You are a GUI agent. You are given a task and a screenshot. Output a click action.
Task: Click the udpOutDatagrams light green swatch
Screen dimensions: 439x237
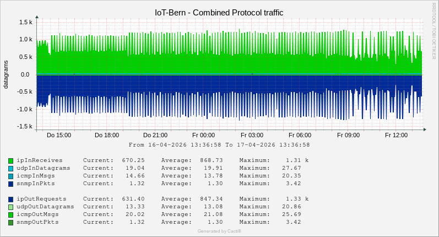(x=11, y=207)
